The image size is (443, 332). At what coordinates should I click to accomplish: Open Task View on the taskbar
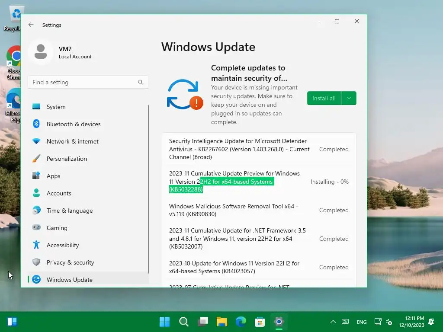pyautogui.click(x=203, y=322)
